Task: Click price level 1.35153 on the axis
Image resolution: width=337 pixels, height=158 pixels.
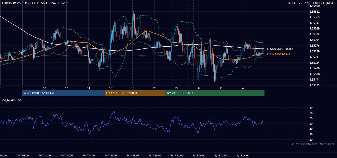Action: pyautogui.click(x=315, y=85)
